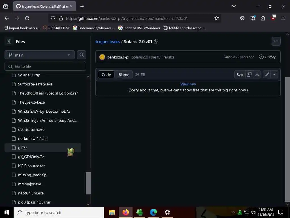Reload the page
The image size is (290, 218).
tap(27, 18)
